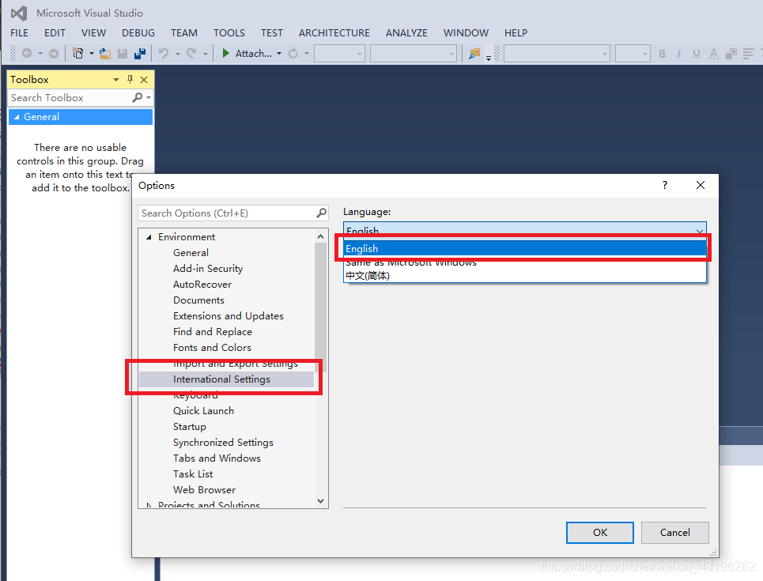Click the Save toolbar icon
Viewport: 763px width, 581px height.
(123, 54)
